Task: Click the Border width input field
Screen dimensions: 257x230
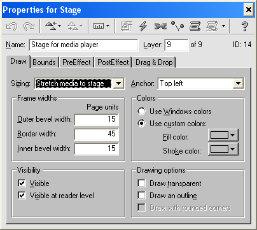Action: tap(97, 134)
